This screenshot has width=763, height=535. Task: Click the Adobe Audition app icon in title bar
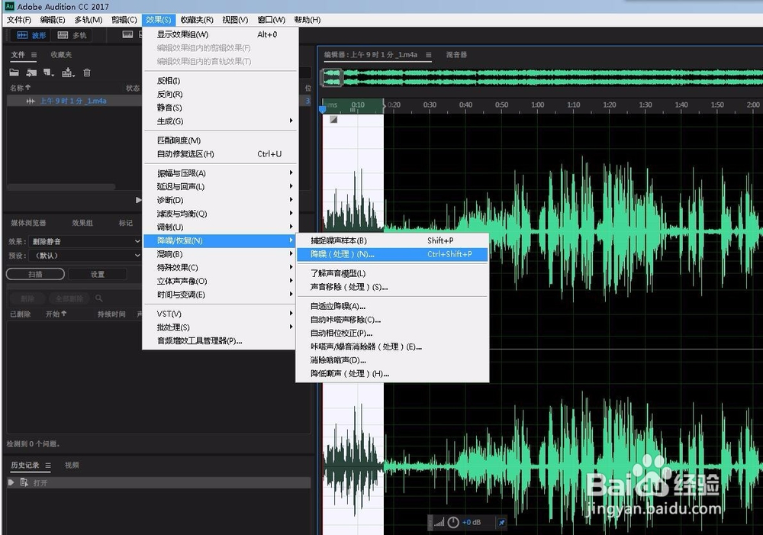(x=9, y=6)
